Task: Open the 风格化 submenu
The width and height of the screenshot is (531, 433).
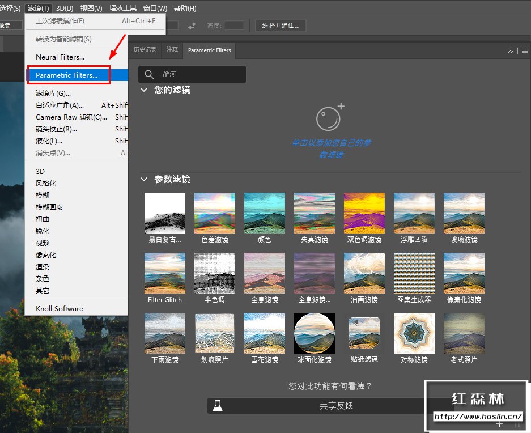Action: click(77, 183)
